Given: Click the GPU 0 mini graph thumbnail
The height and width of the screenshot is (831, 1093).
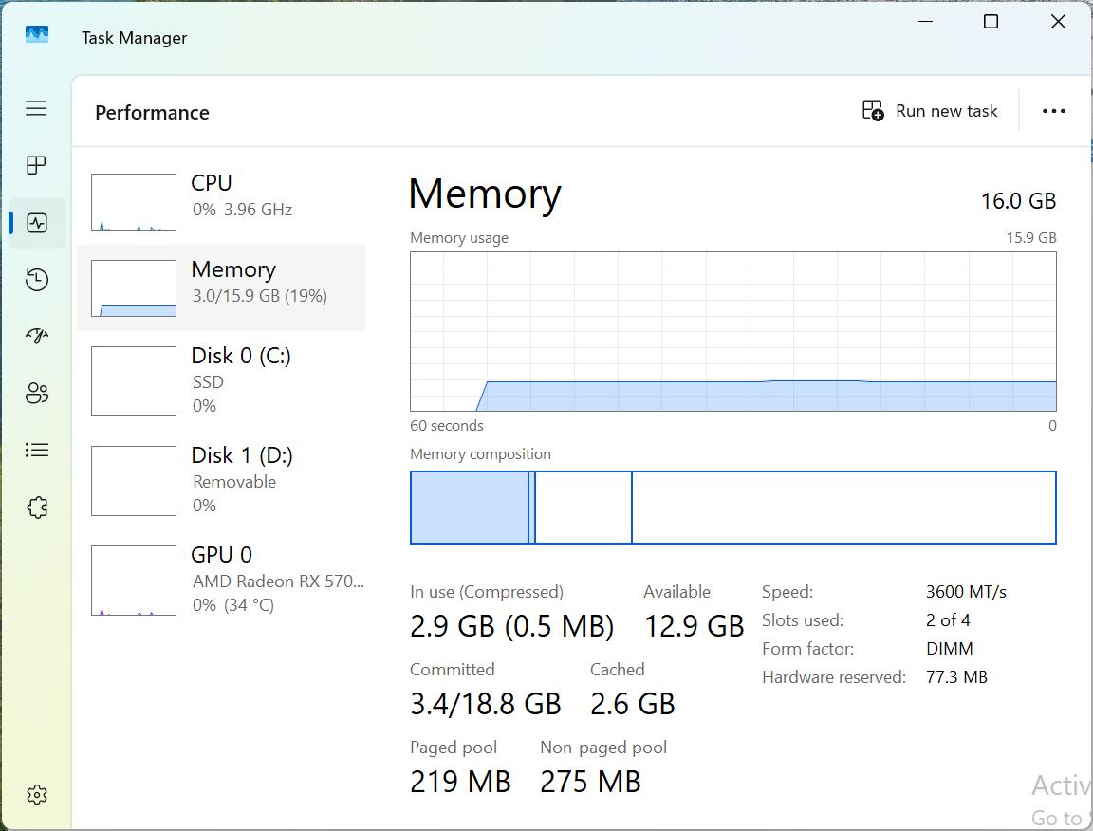Looking at the screenshot, I should coord(133,580).
